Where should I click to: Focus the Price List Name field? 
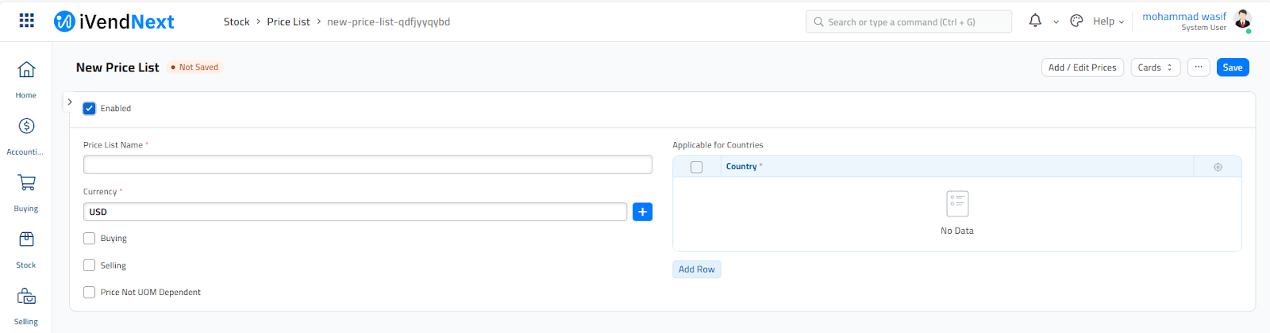368,165
